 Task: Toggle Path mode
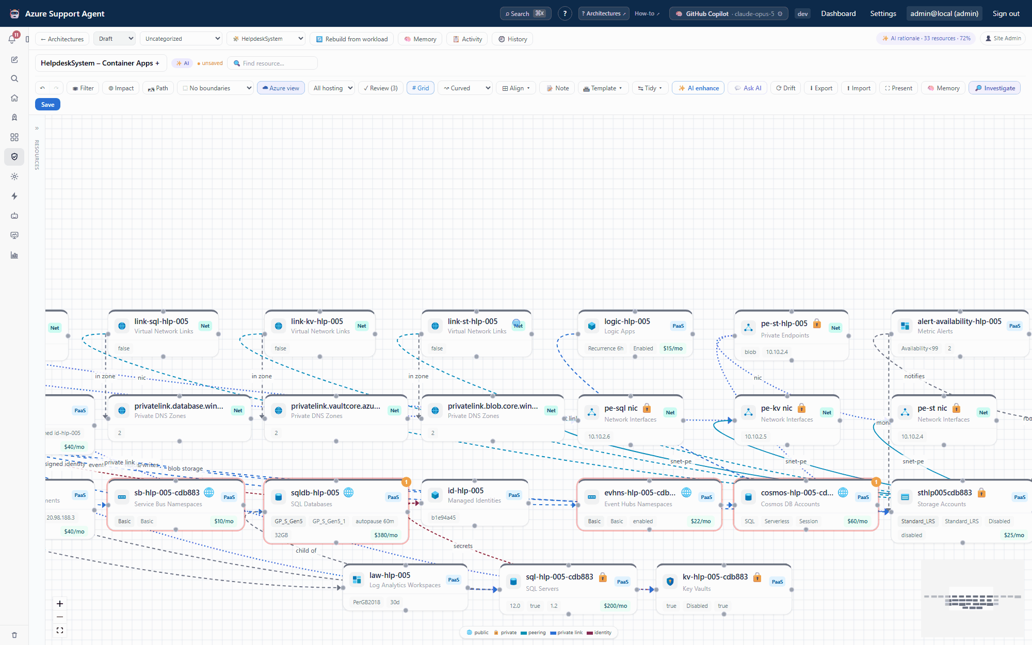(158, 88)
